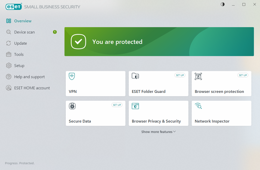
Task: Click the Help and support question icon
Action: click(9, 77)
